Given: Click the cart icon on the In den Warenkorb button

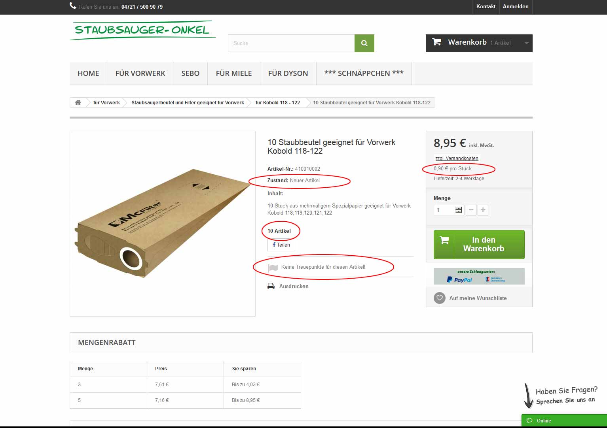Looking at the screenshot, I should pyautogui.click(x=444, y=240).
